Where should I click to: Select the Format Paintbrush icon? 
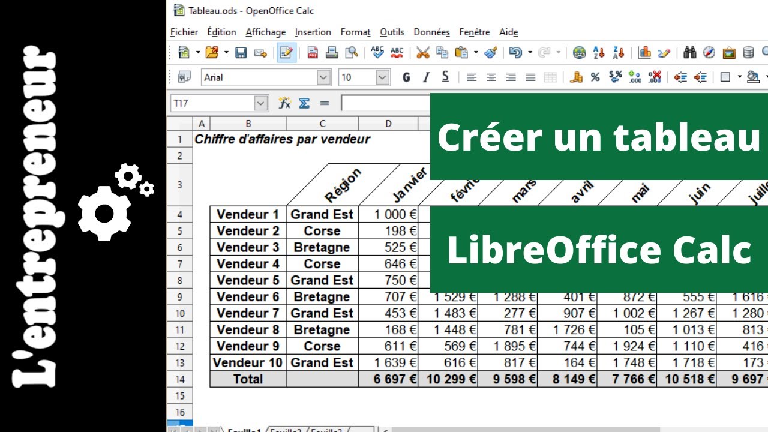pos(491,53)
